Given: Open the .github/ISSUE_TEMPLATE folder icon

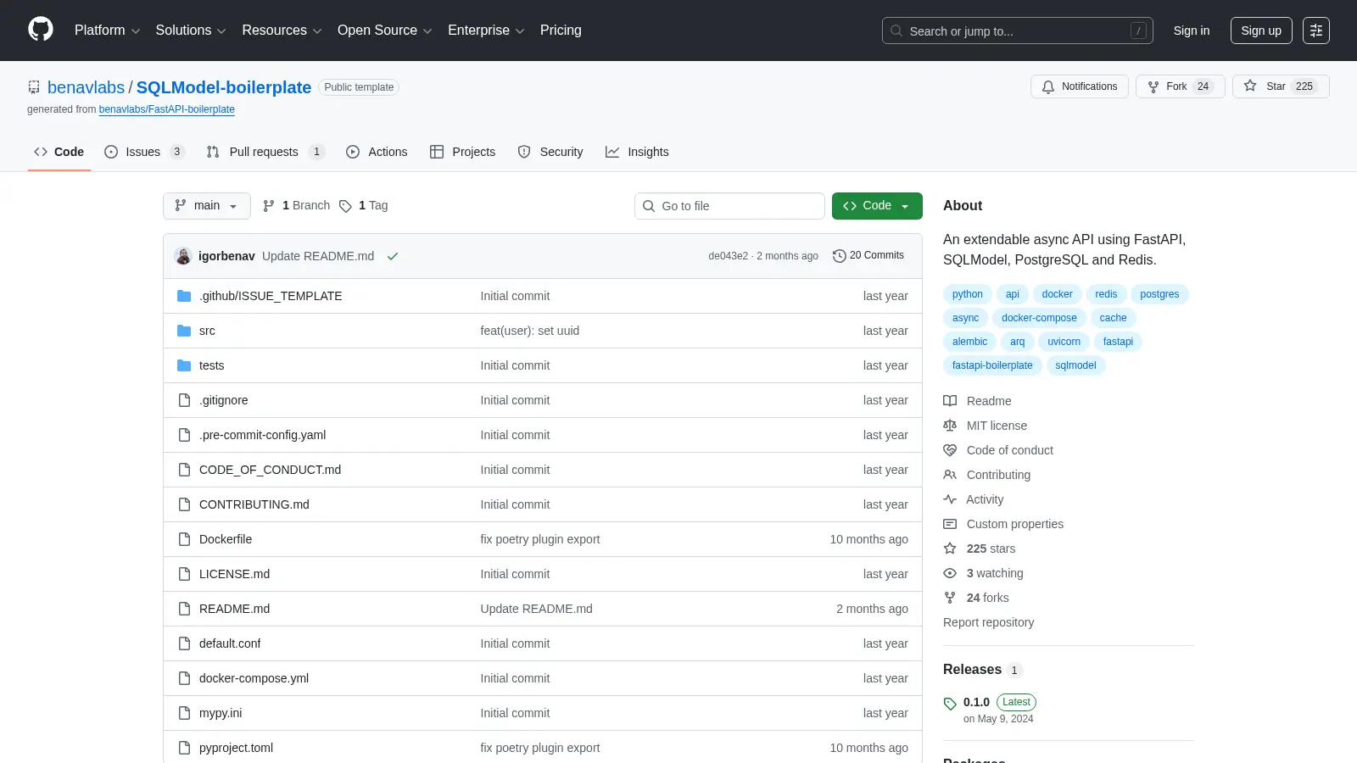Looking at the screenshot, I should (x=184, y=296).
